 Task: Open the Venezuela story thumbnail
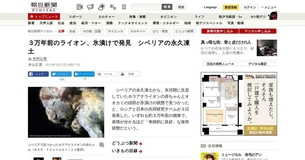pyautogui.click(x=267, y=48)
